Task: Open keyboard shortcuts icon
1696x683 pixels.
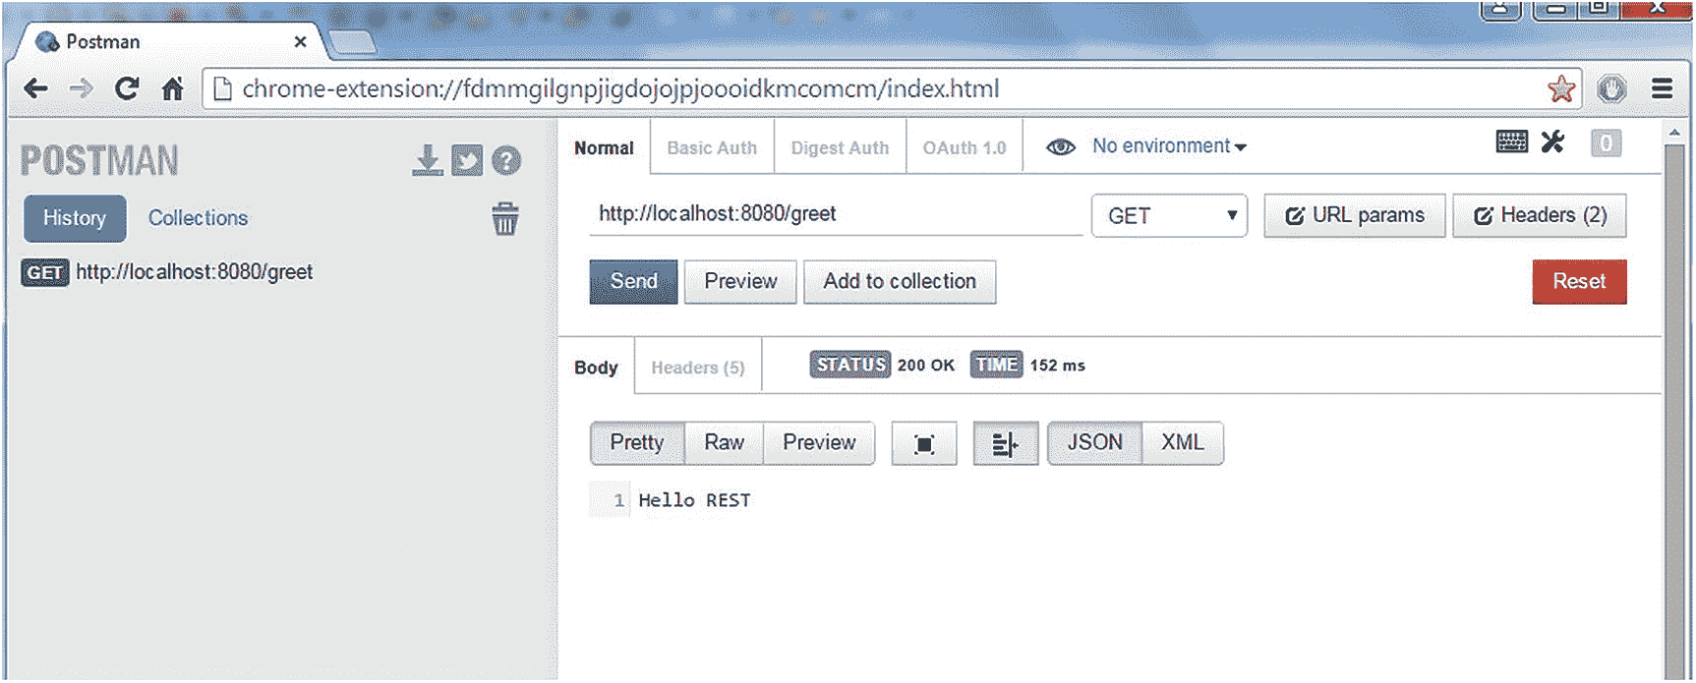Action: pyautogui.click(x=1512, y=142)
